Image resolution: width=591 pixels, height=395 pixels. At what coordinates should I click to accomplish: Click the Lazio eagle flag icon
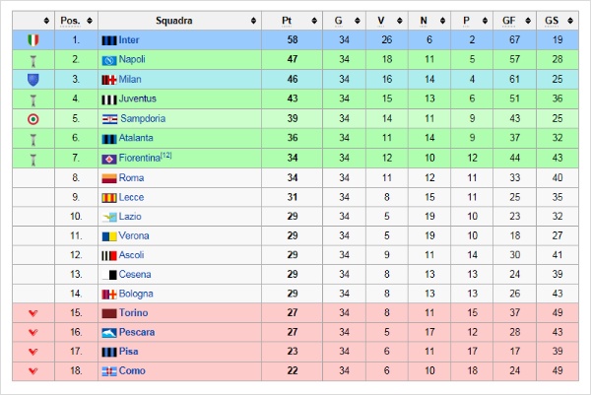pos(109,217)
